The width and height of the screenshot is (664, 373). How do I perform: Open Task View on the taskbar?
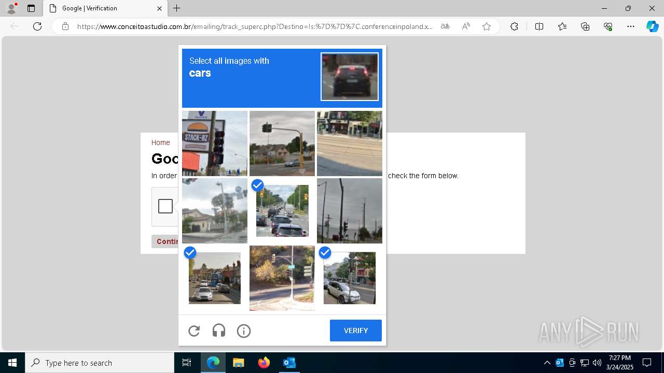click(187, 363)
